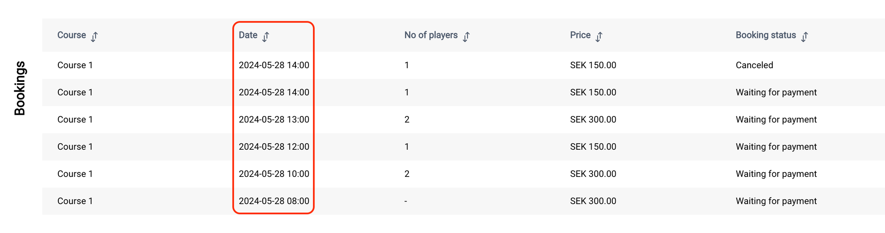Select SEK 150.00 in the first row
This screenshot has height=233, width=885.
click(593, 65)
